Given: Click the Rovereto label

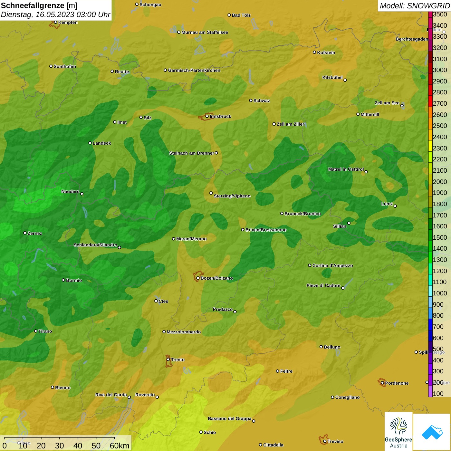Looking at the screenshot, I should click(145, 395).
